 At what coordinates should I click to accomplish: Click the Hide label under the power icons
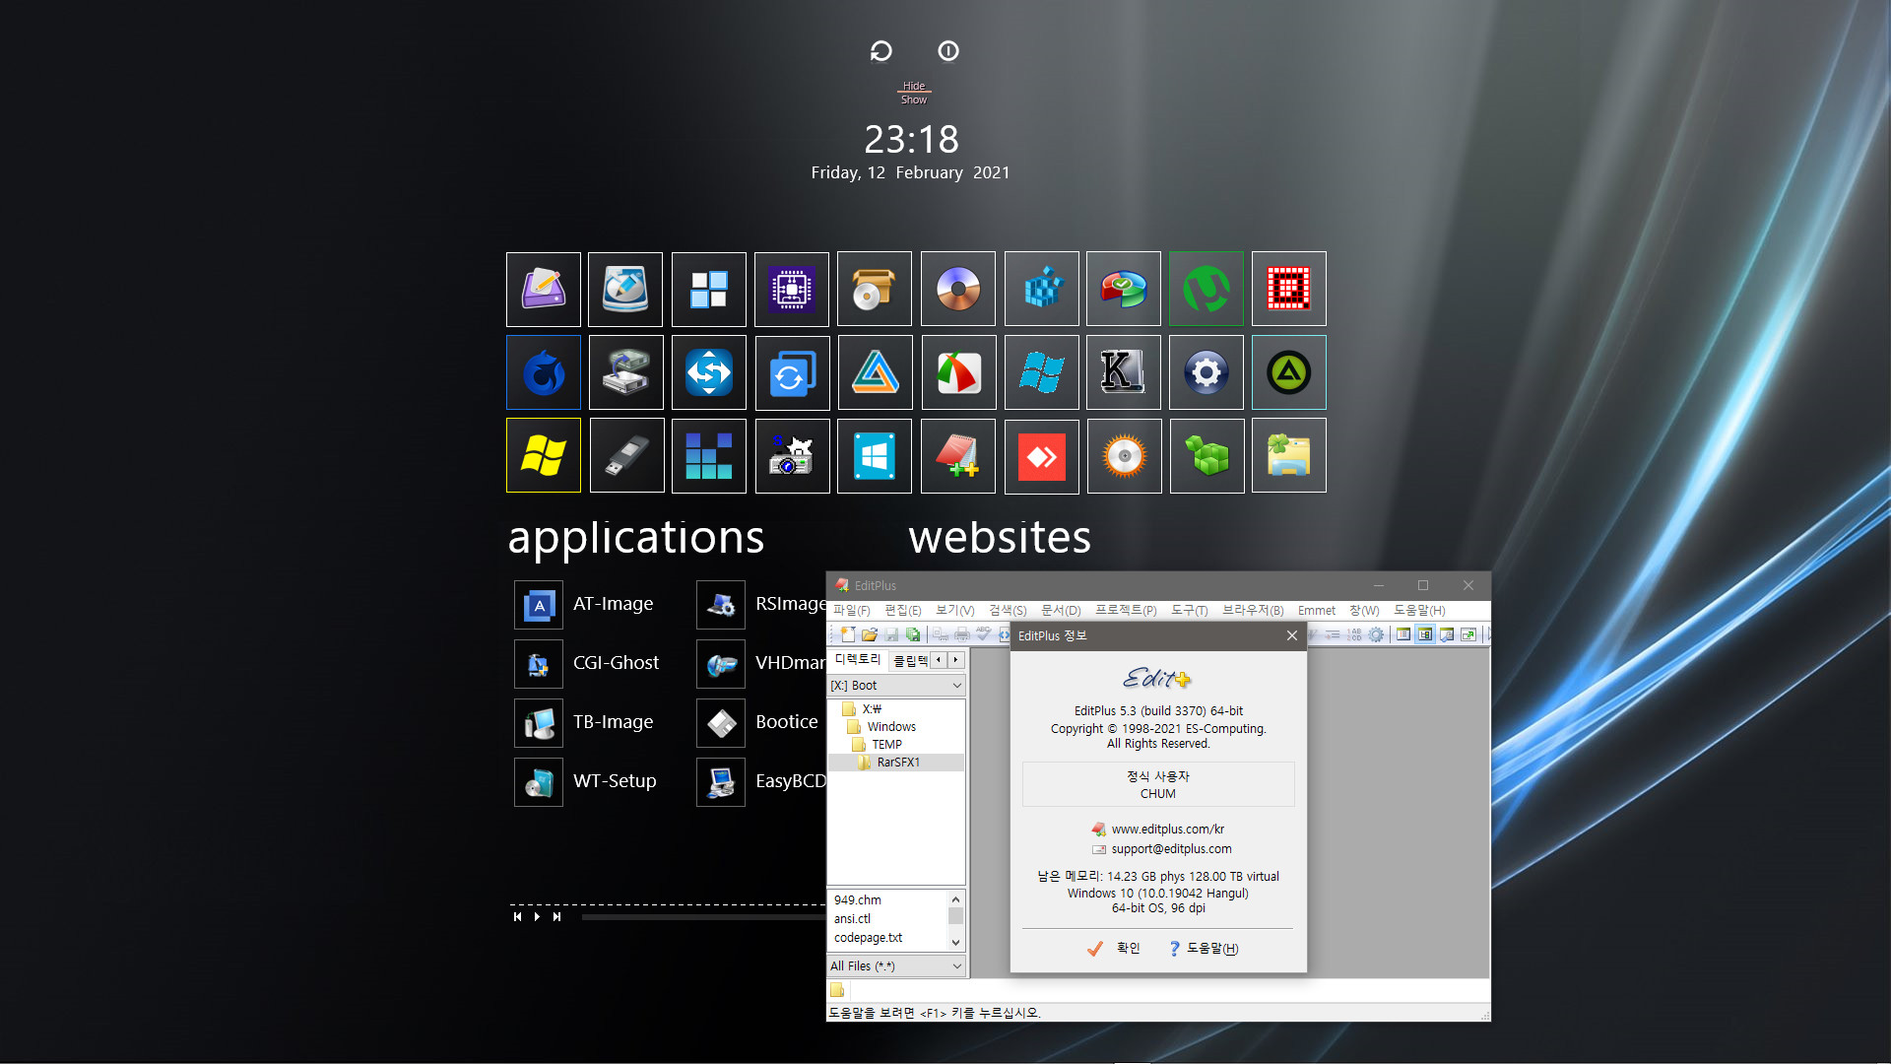913,86
